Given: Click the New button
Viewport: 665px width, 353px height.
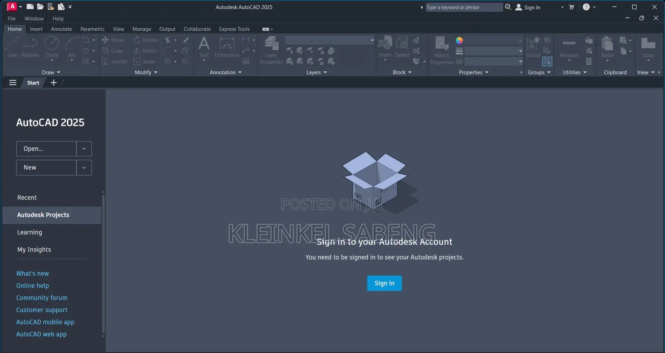Looking at the screenshot, I should coord(46,168).
